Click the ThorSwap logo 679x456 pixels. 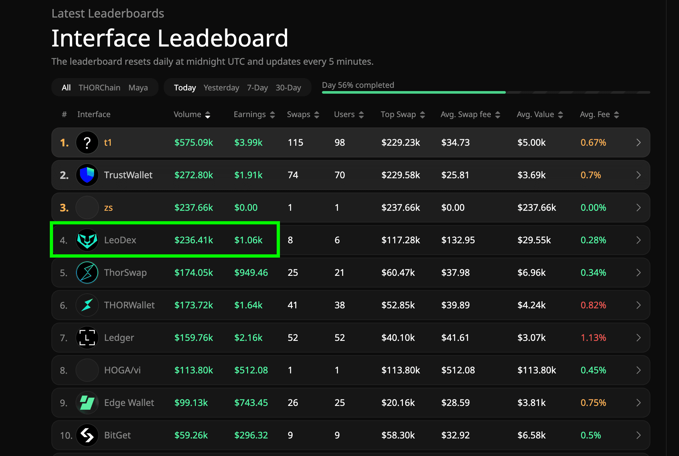point(87,273)
